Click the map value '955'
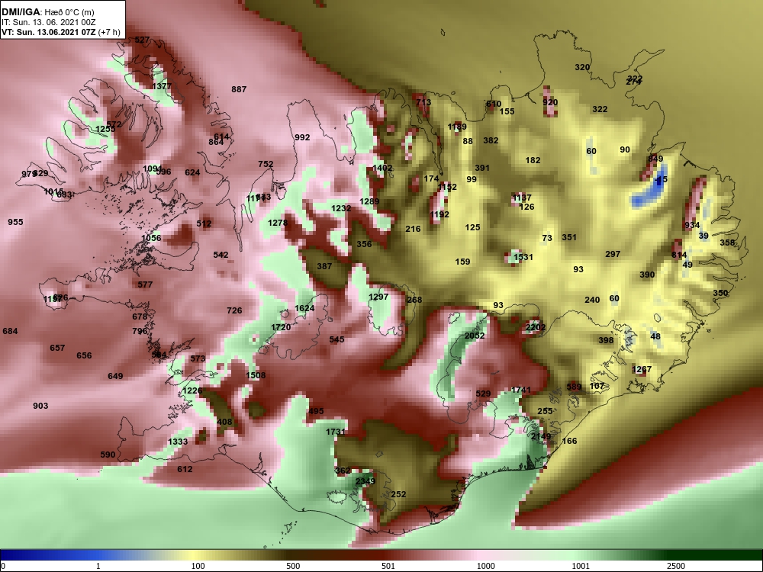Screen dimensions: 763x572 click(15, 222)
